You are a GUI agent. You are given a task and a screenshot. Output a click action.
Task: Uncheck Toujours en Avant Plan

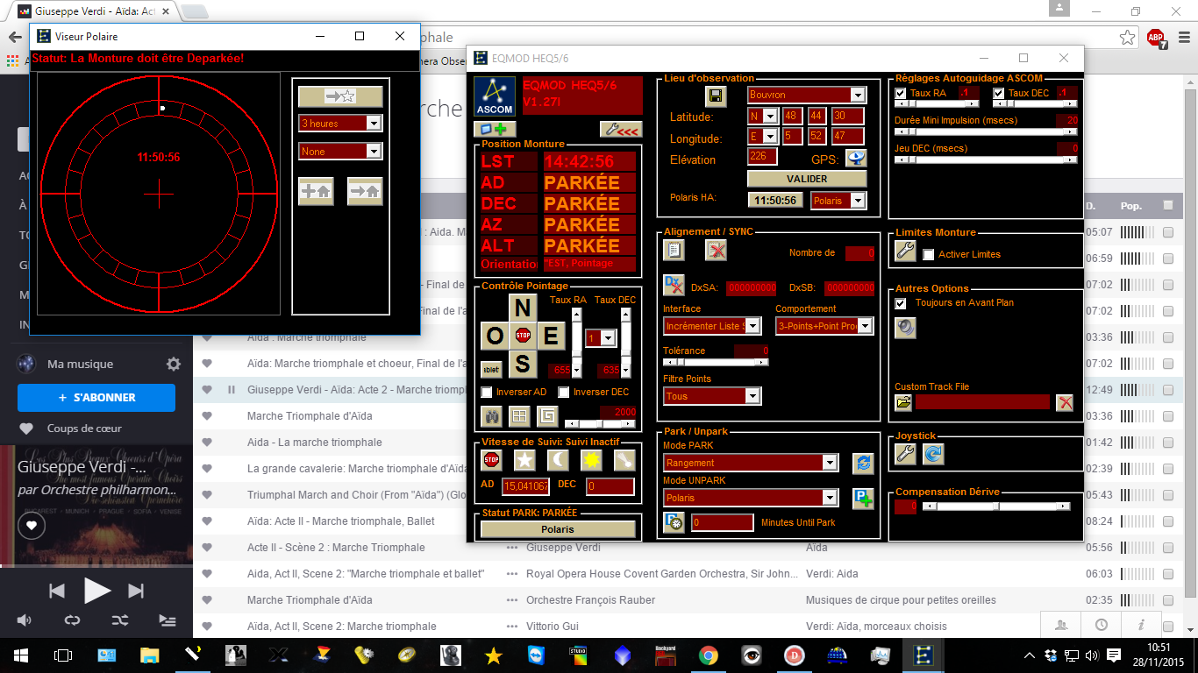coord(901,303)
